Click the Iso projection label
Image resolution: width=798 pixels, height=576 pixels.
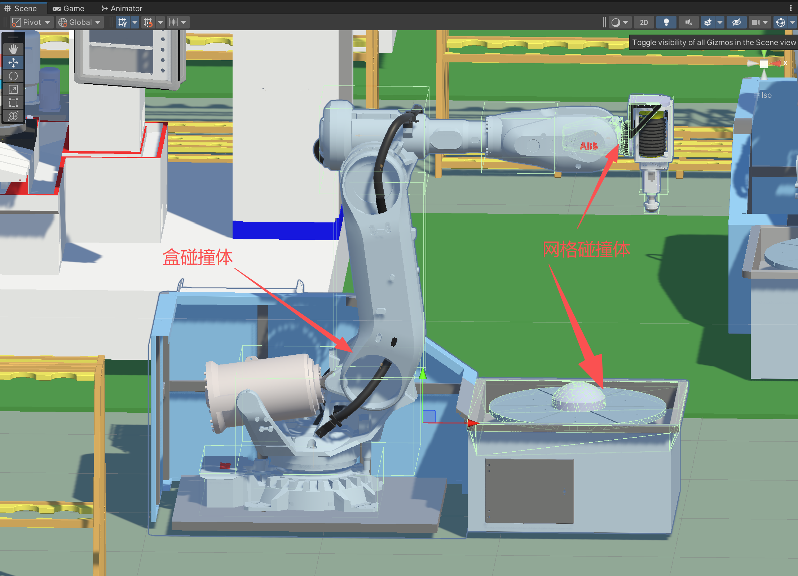(766, 95)
